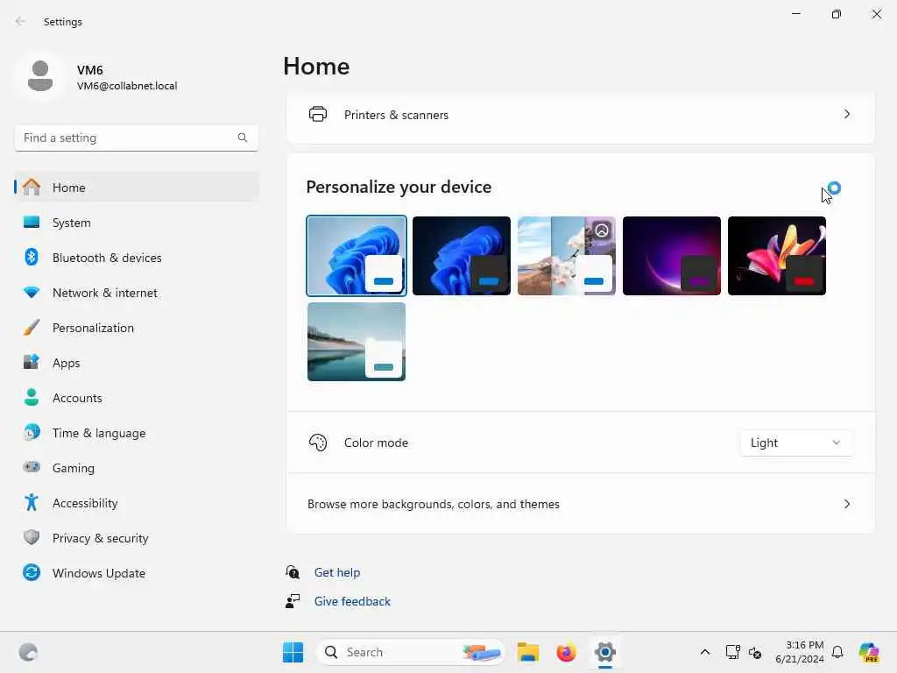
Task: Open Privacy & security settings
Action: [x=137, y=537]
